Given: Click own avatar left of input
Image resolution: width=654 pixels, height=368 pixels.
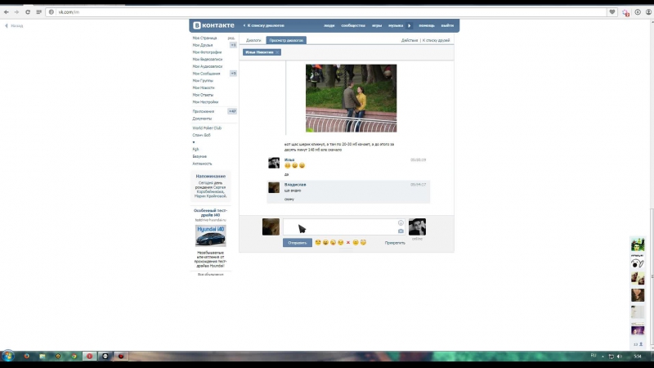Looking at the screenshot, I should (x=271, y=227).
